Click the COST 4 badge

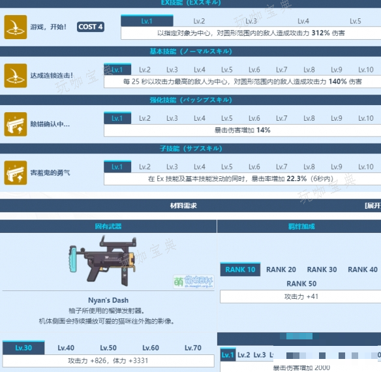(91, 27)
